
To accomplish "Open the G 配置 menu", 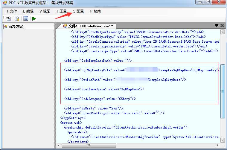I will tap(78, 11).
